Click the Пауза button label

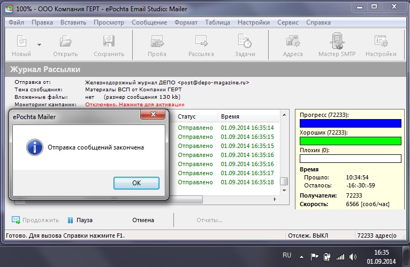[x=84, y=220]
